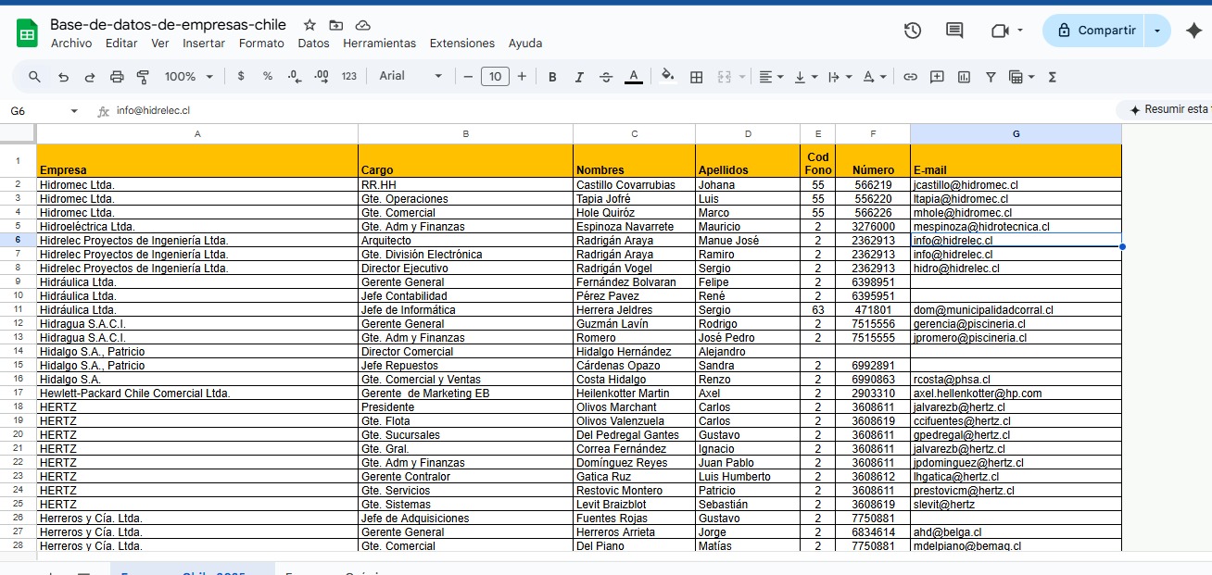Select the Cargo header cell
The width and height of the screenshot is (1212, 575).
click(466, 161)
